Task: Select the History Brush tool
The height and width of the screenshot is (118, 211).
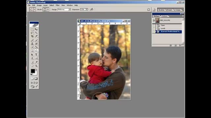Action: click(36, 44)
